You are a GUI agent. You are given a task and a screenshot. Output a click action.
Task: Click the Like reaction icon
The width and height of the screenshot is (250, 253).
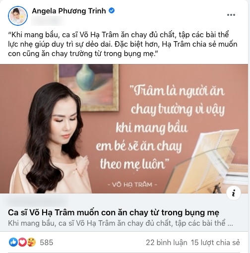pos(13,242)
